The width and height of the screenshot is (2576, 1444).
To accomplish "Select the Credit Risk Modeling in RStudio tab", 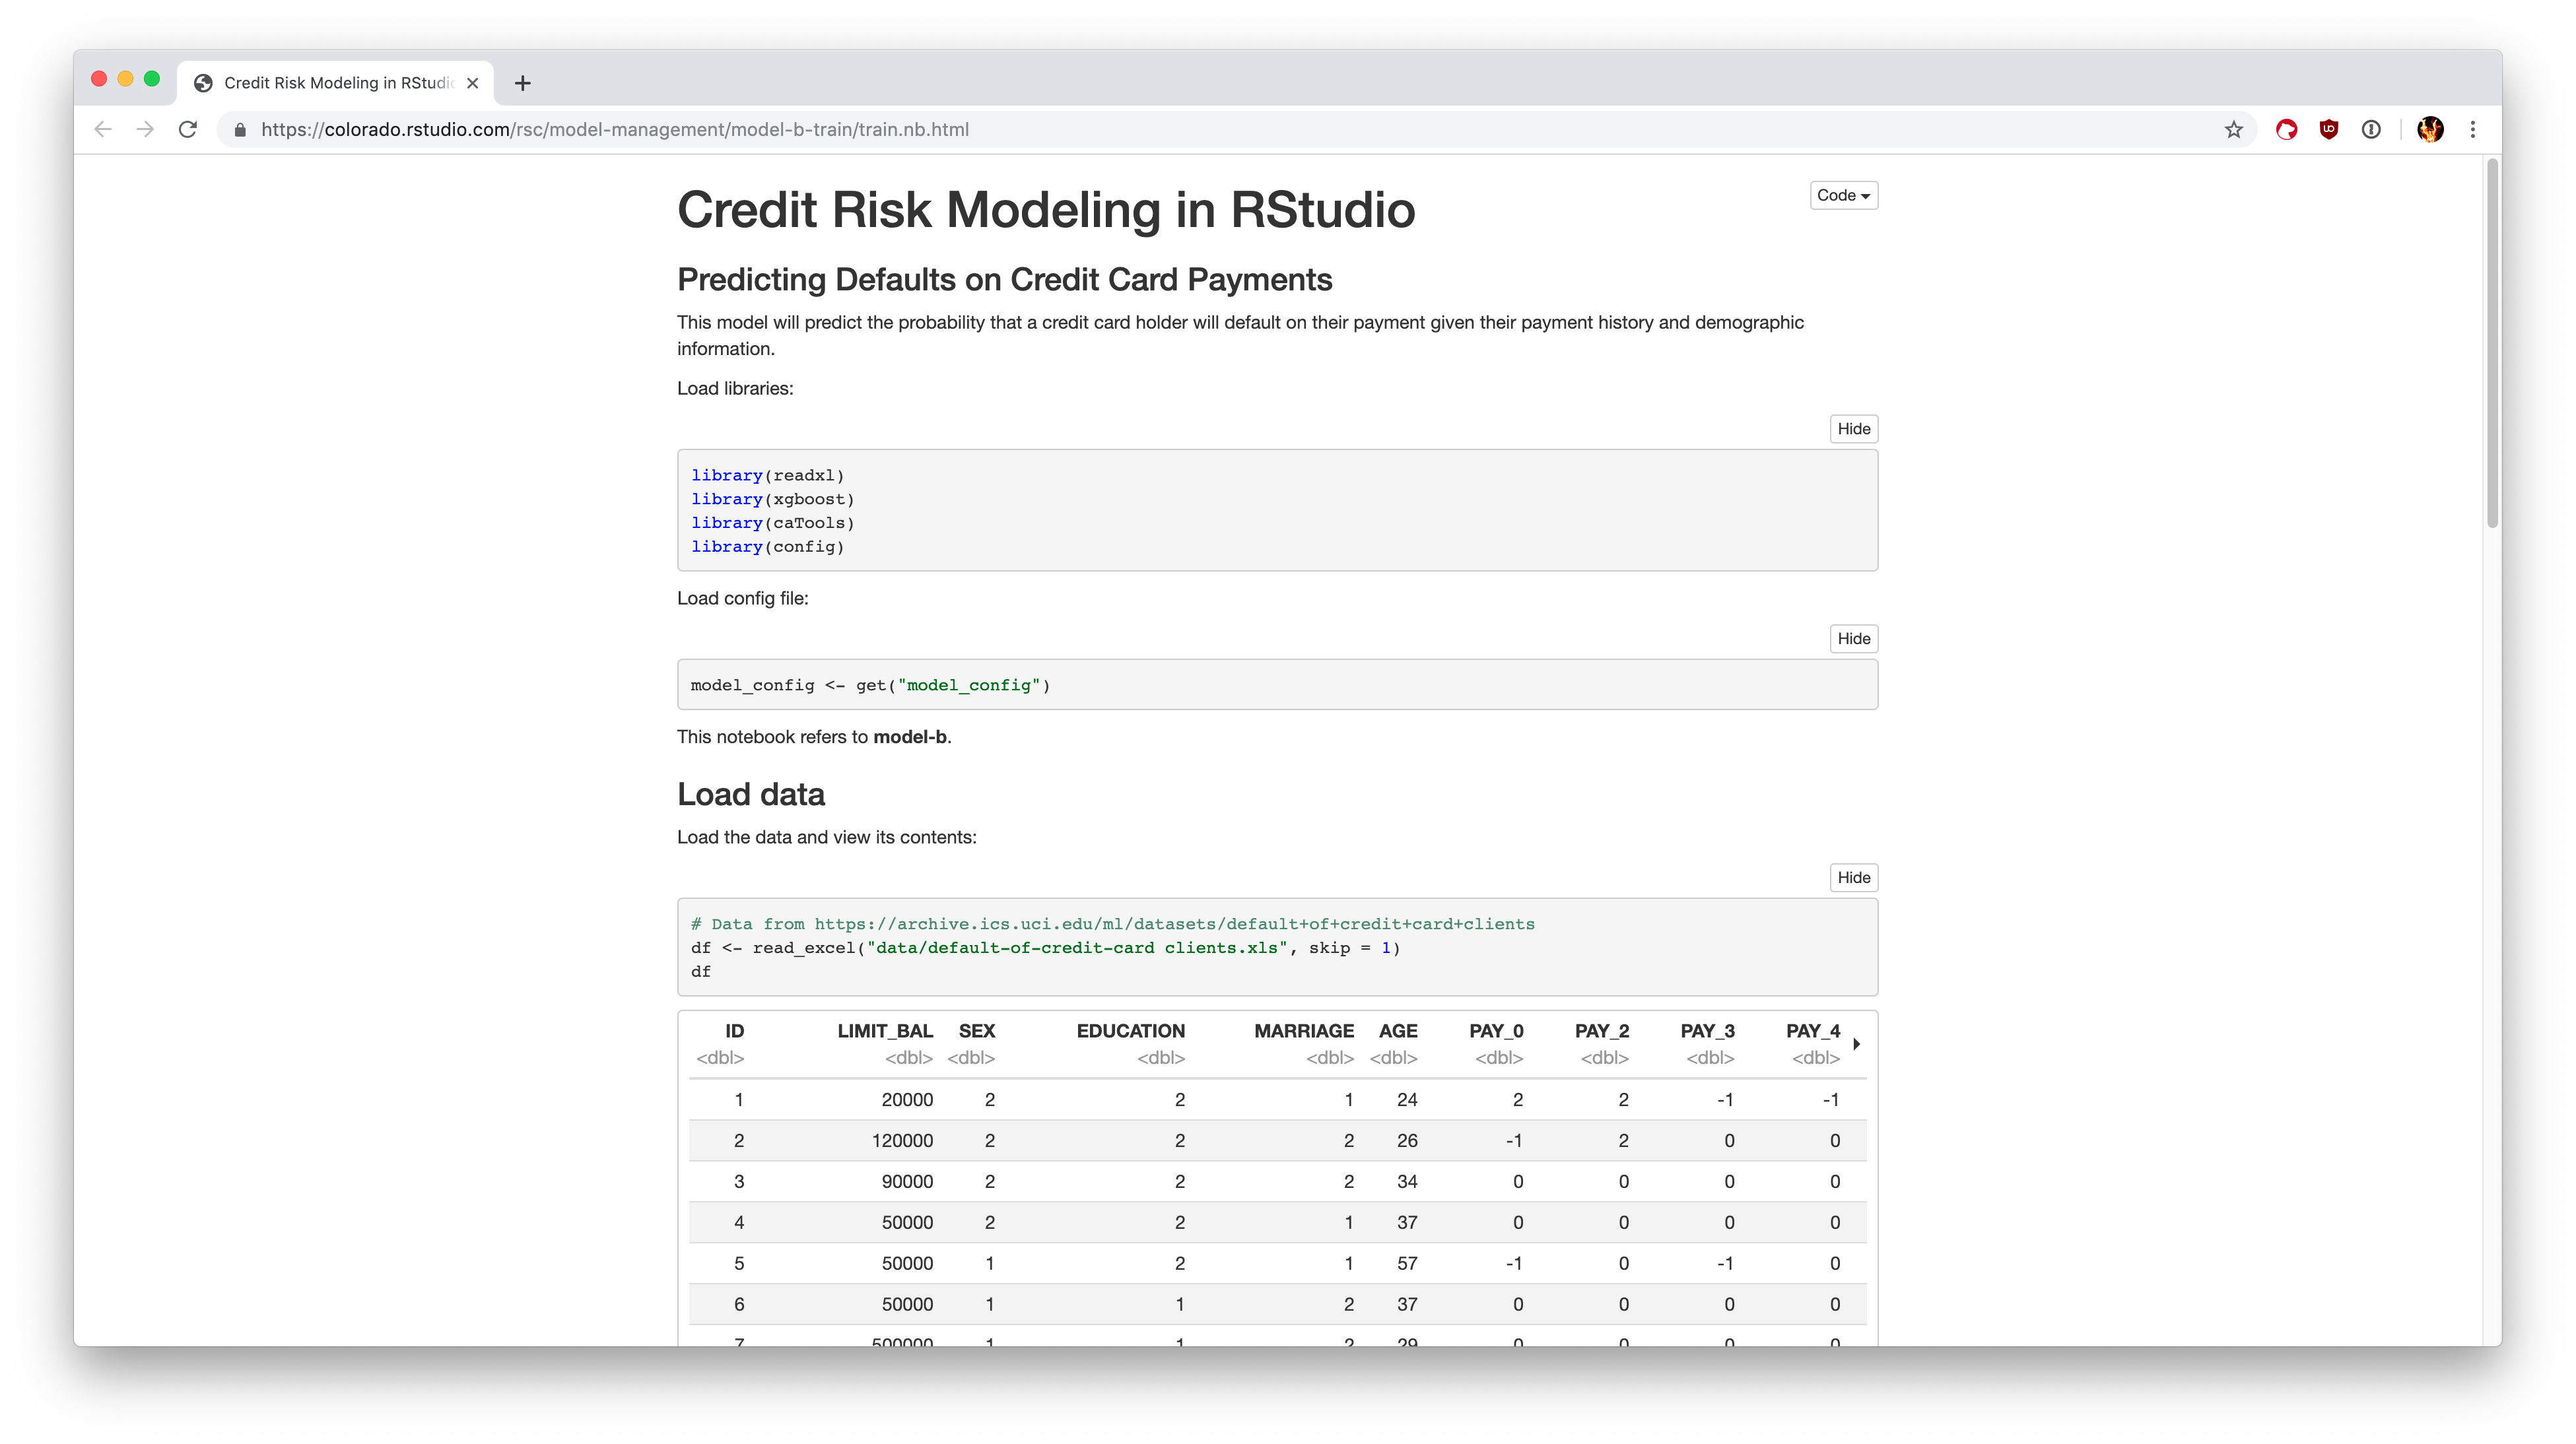I will point(336,83).
